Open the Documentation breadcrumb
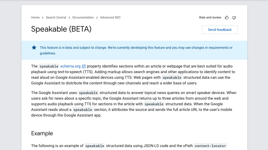This screenshot has height=150, width=268. (83, 17)
